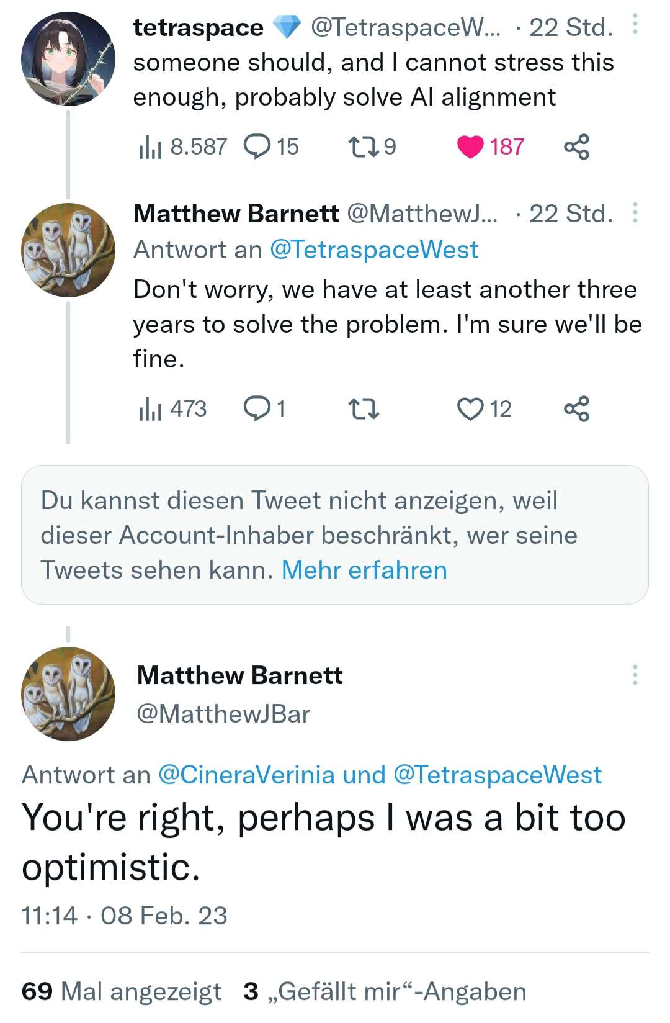Like Matthew Barnett's first reply (12 likes)
This screenshot has width=670, height=1023.
pos(470,409)
